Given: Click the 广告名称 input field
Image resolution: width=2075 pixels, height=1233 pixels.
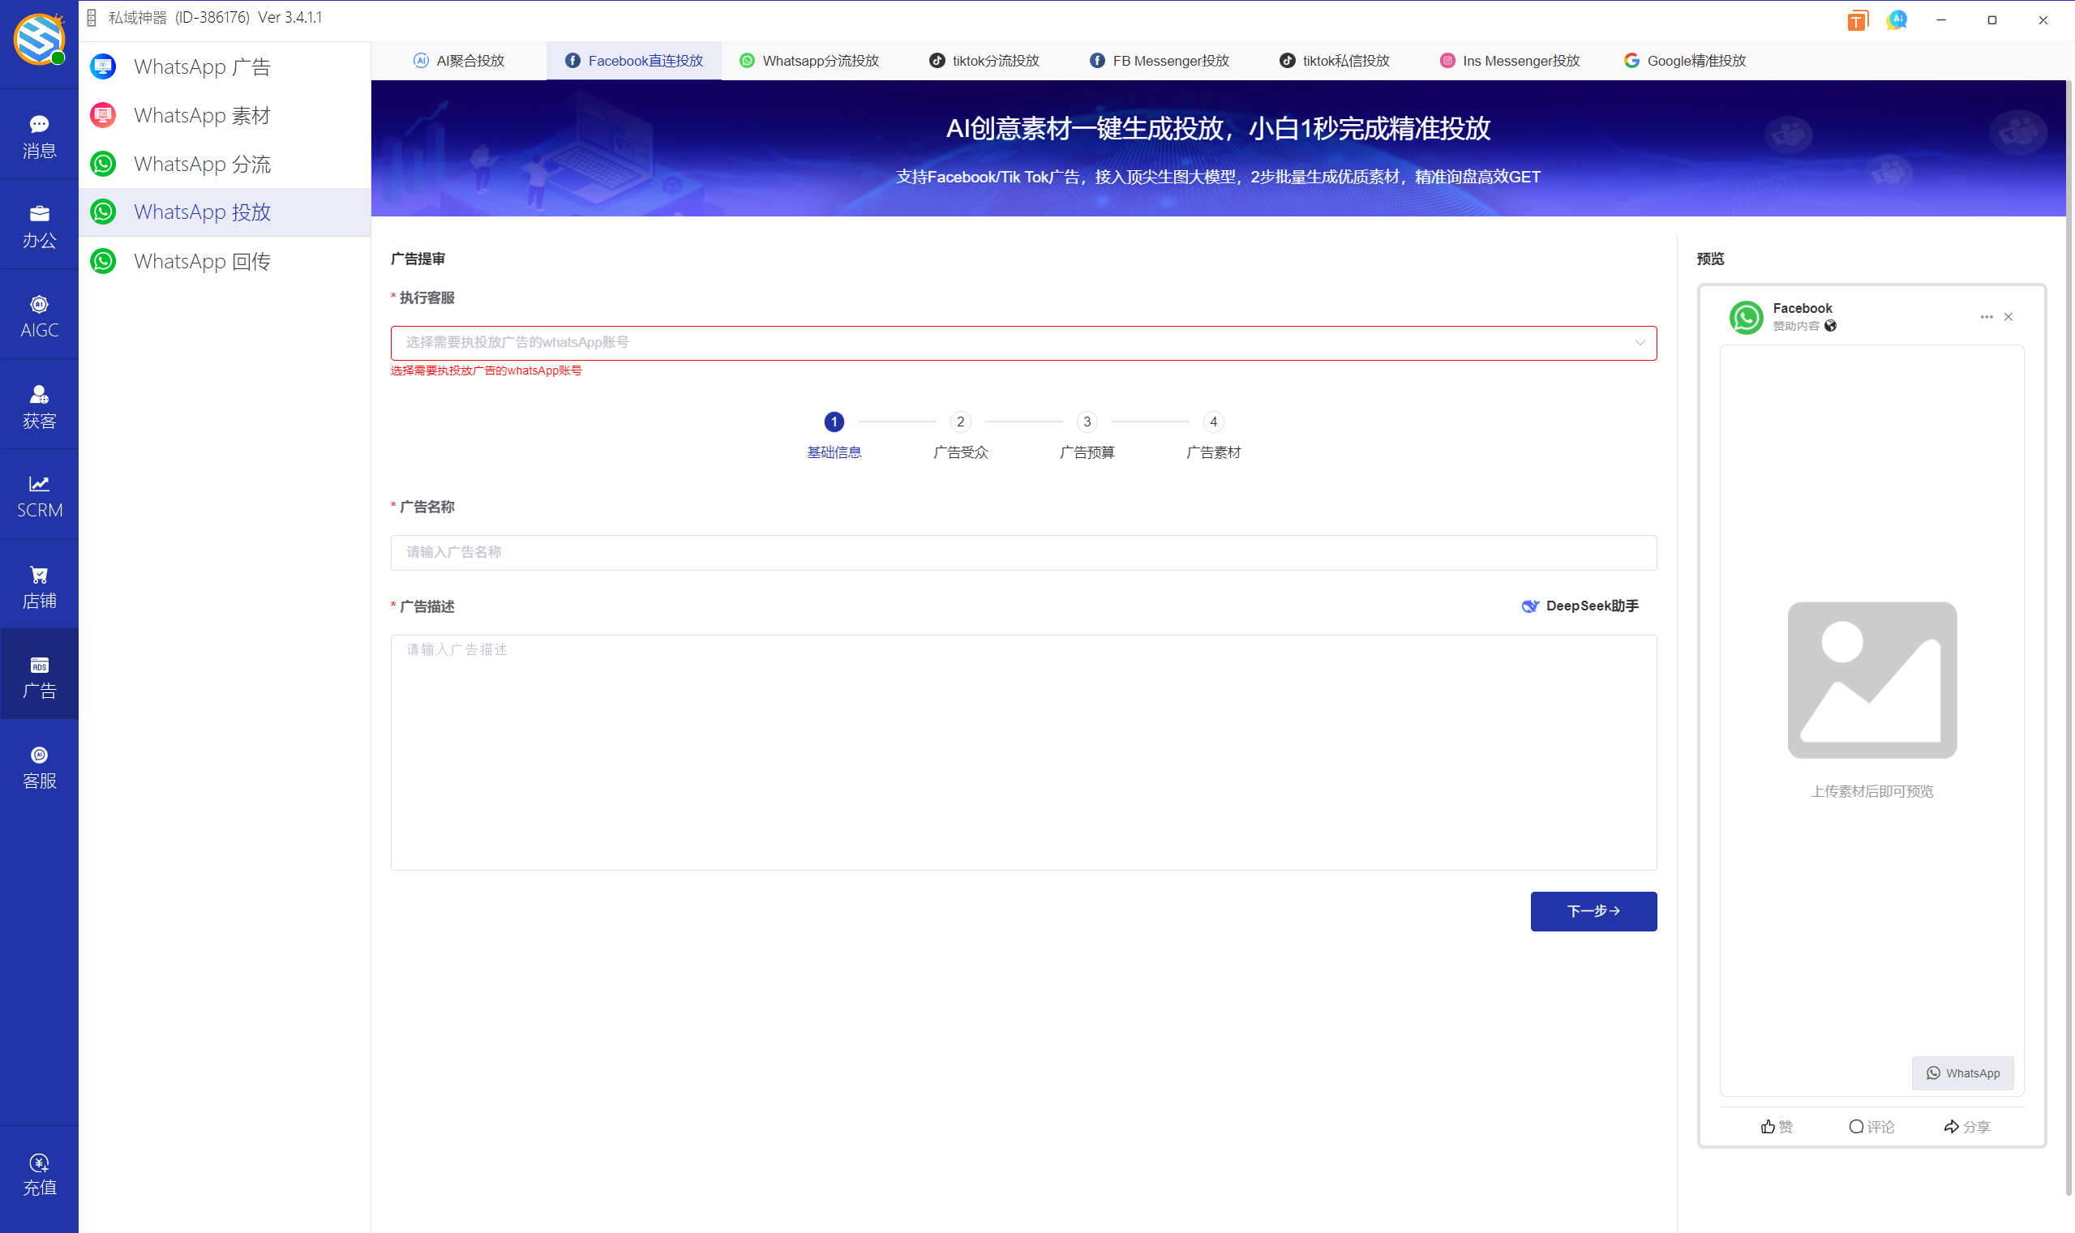Looking at the screenshot, I should pos(1023,553).
